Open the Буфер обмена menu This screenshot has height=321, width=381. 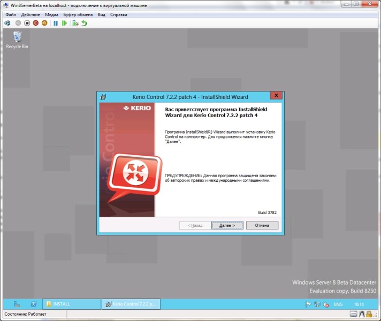[80, 14]
